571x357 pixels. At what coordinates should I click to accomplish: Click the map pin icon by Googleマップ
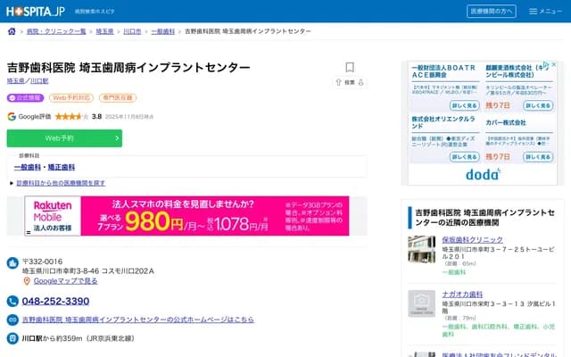click(x=27, y=281)
